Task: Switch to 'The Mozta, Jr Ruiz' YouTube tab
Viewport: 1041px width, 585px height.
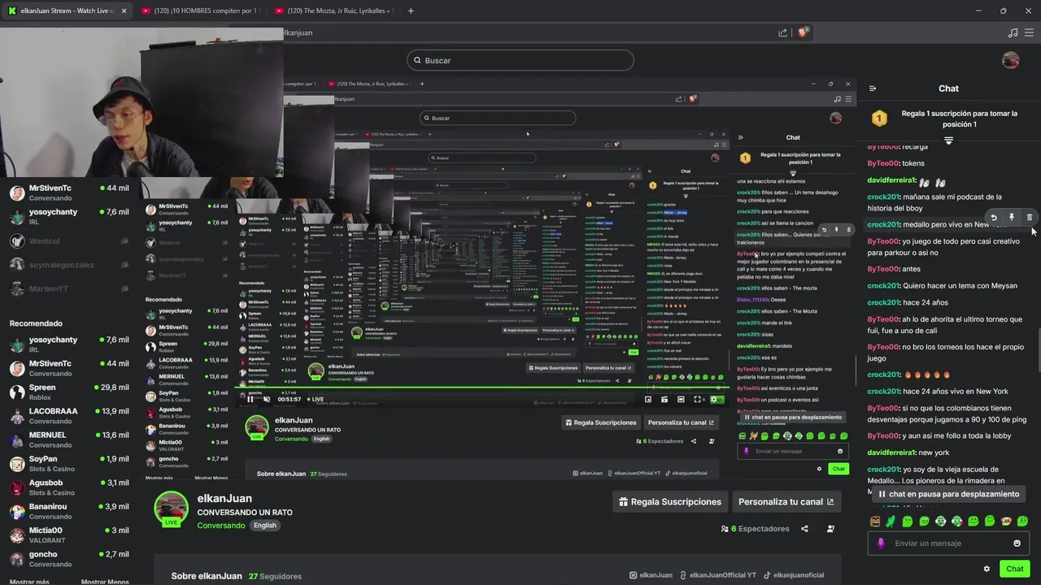Action: pos(333,11)
